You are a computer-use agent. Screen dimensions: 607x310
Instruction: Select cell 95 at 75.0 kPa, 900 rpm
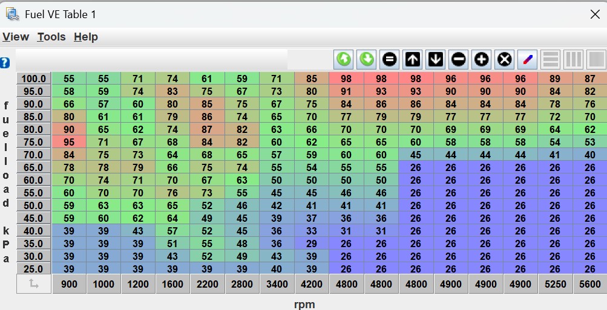point(69,142)
